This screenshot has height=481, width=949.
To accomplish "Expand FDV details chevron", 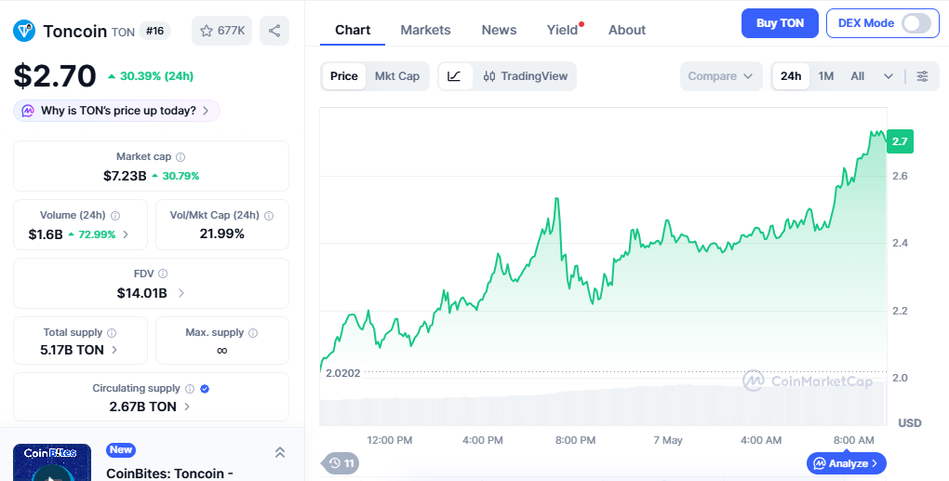I will (x=181, y=293).
